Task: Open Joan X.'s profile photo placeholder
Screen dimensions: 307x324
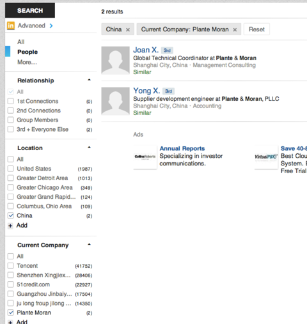Action: tap(115, 60)
